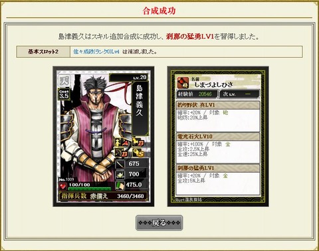Click the green HP progress bar
This screenshot has height=251, width=319.
pos(90,189)
